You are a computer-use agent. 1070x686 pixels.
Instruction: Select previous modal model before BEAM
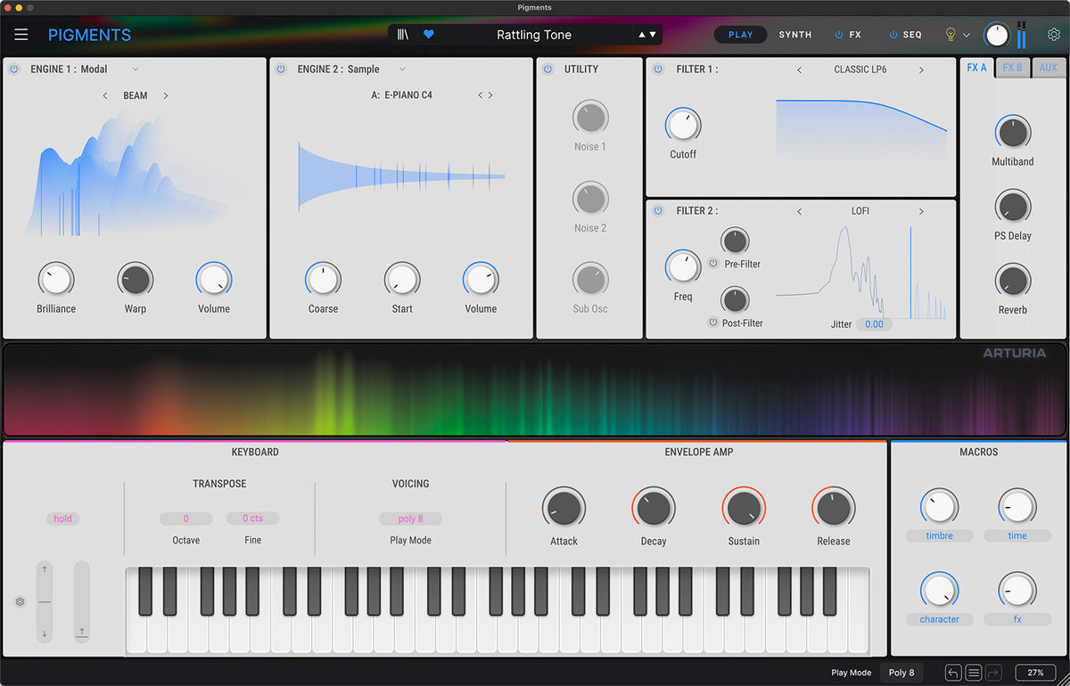tap(105, 95)
